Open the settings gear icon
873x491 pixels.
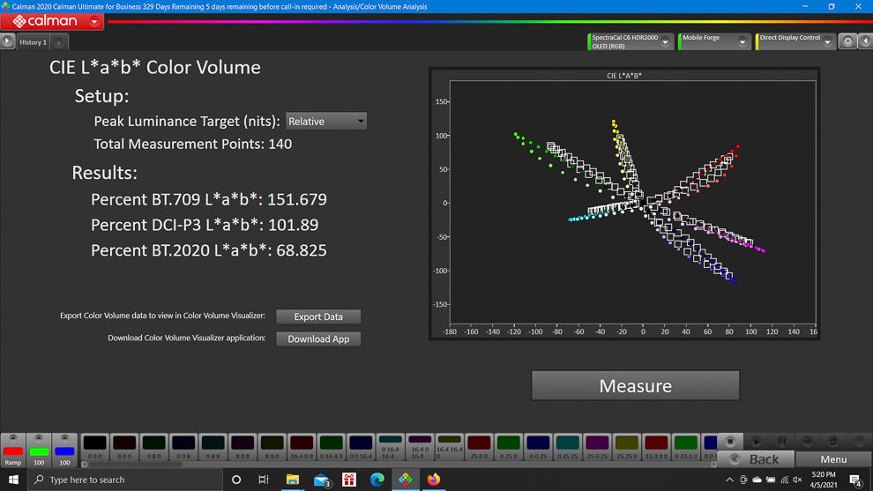(847, 41)
